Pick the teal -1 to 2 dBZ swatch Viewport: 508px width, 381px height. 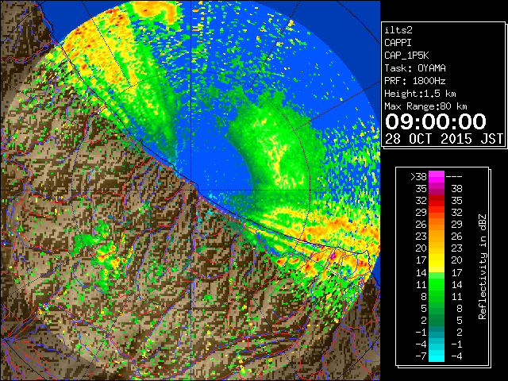(x=437, y=332)
